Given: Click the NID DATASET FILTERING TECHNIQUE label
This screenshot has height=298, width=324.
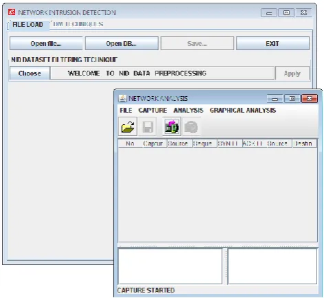Looking at the screenshot, I should pyautogui.click(x=64, y=60).
